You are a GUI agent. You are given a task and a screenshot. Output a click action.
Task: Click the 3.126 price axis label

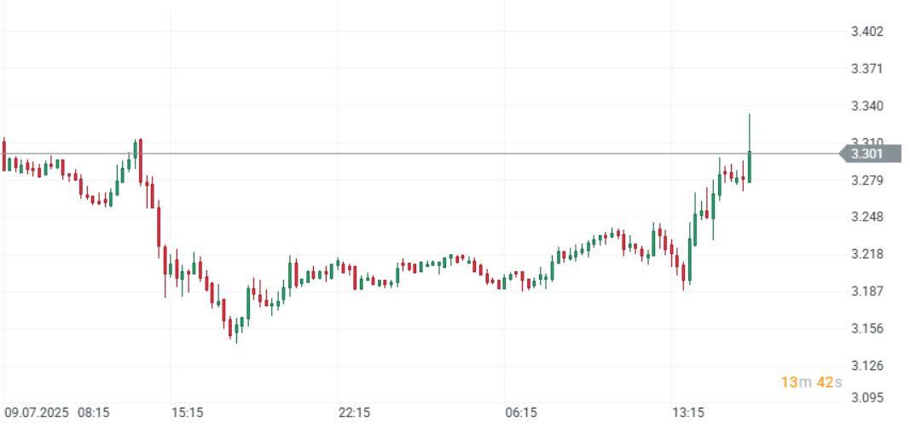point(867,367)
